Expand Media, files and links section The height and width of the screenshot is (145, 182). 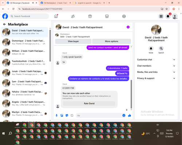pos(156,72)
